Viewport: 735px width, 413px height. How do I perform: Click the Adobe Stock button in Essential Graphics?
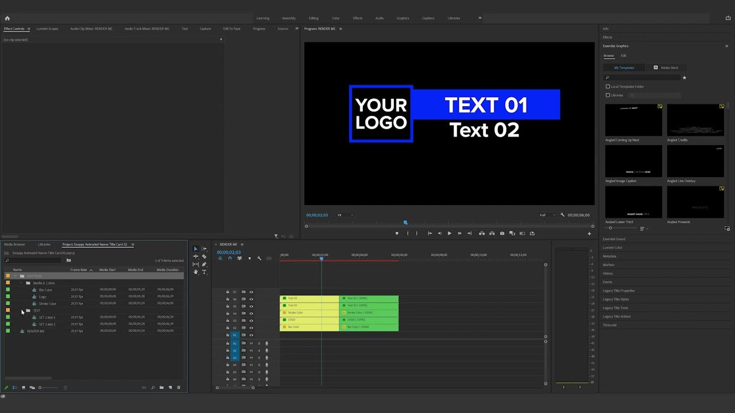click(666, 67)
